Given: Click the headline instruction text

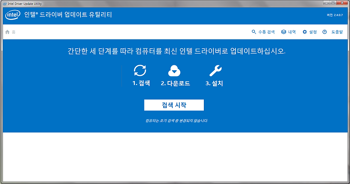Looking at the screenshot, I should pos(177,51).
